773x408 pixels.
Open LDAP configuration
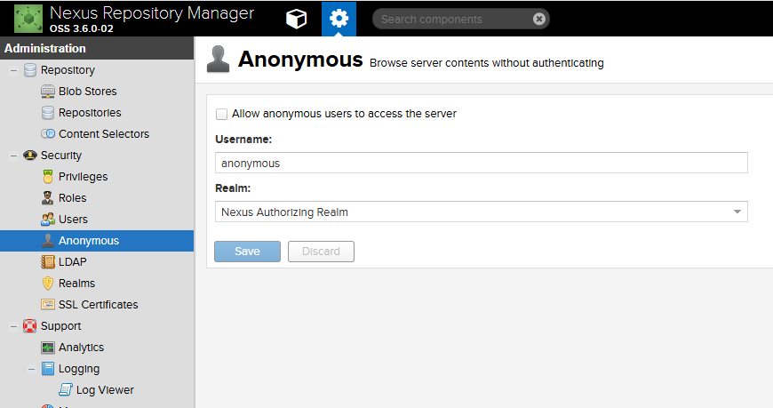(x=73, y=262)
